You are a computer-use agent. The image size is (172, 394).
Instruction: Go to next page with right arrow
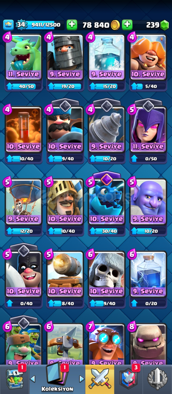82,379
